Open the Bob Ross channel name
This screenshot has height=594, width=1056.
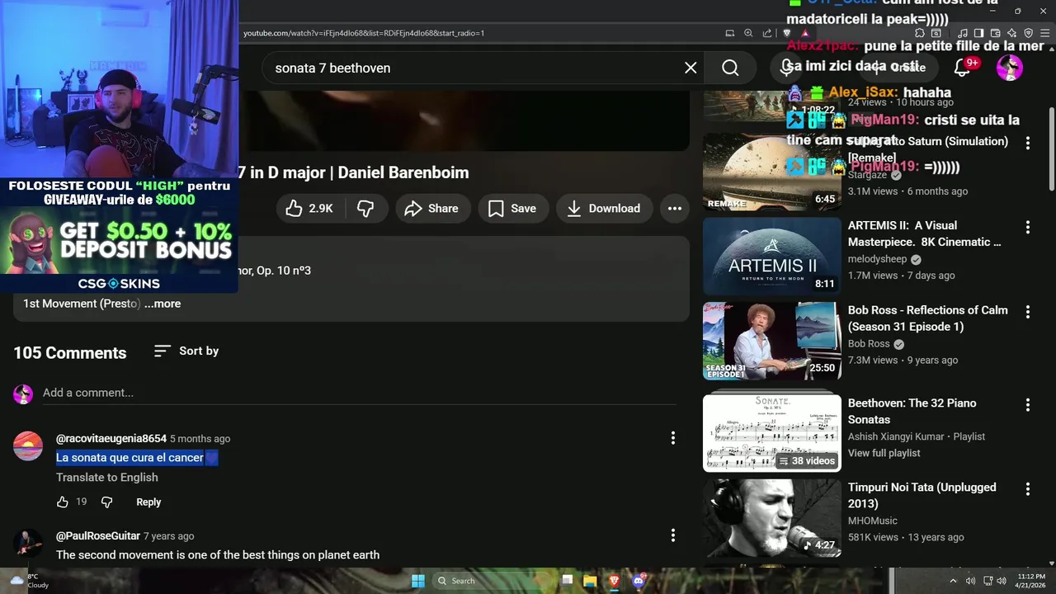click(x=869, y=344)
